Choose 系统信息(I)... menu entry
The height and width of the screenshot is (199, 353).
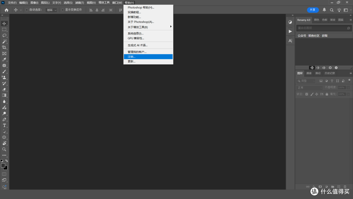click(148, 33)
